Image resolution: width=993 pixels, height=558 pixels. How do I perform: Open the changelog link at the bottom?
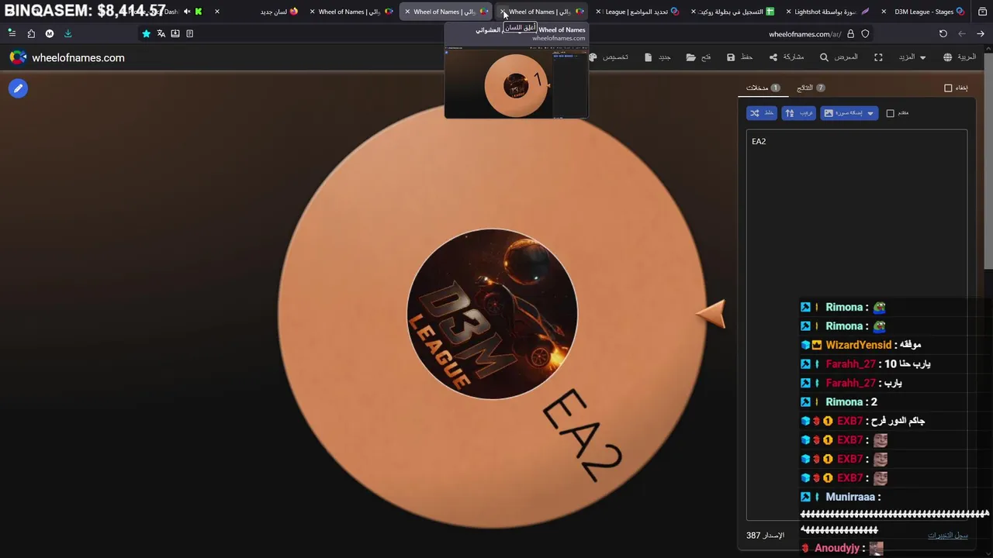[947, 536]
